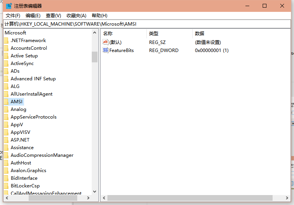Select the Advanced INF Setup key label
The width and height of the screenshot is (294, 205).
pyautogui.click(x=33, y=79)
